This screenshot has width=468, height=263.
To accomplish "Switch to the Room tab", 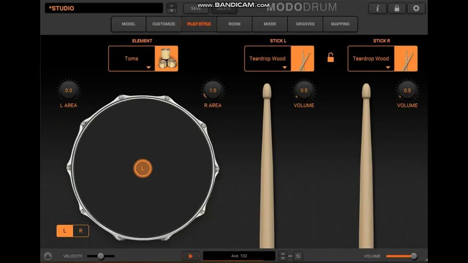I will tap(234, 24).
